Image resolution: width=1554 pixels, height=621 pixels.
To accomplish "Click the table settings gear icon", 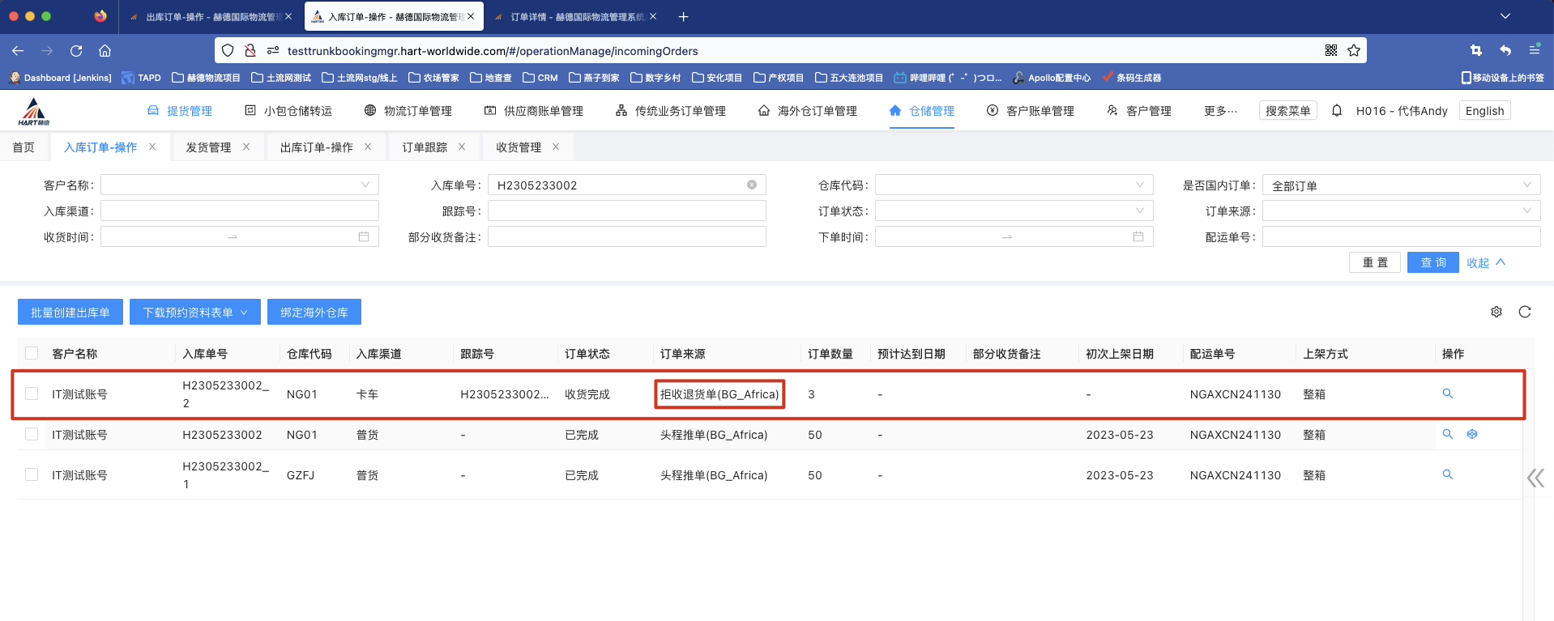I will point(1496,312).
